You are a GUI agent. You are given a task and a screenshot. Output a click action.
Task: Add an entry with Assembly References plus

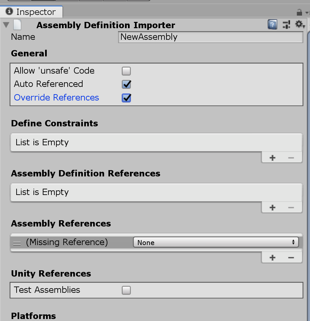click(273, 258)
